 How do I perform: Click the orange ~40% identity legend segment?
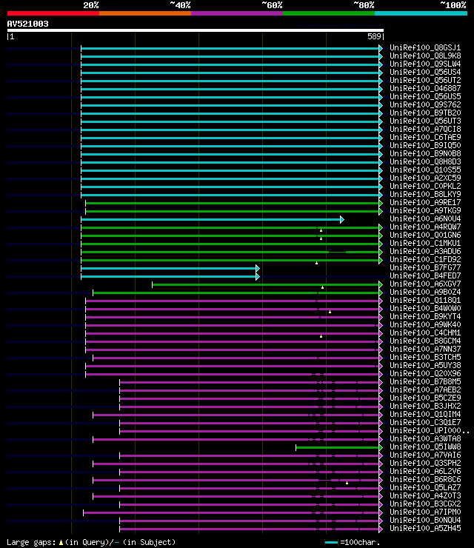(x=145, y=13)
